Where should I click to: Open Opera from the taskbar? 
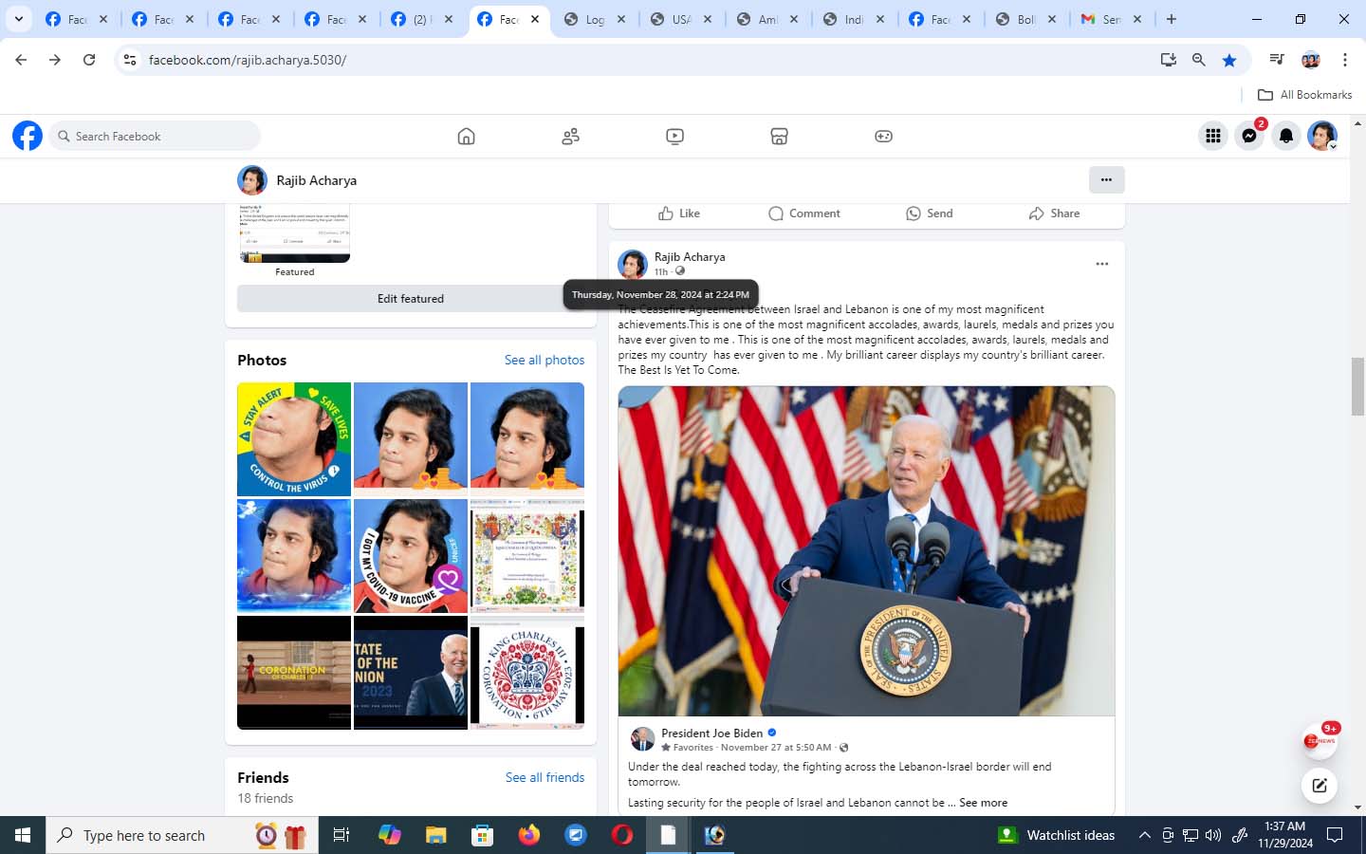coord(622,835)
